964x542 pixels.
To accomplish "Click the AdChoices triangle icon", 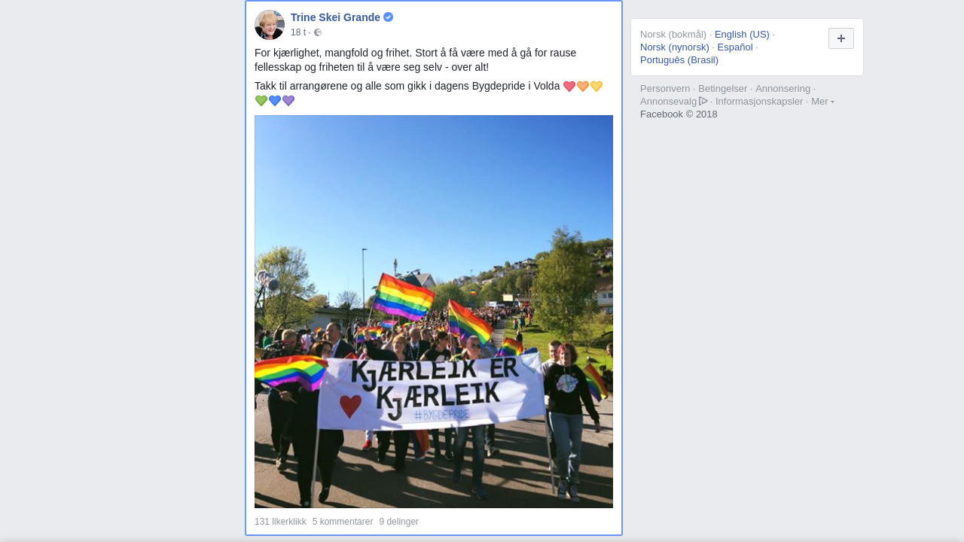I will coord(703,101).
